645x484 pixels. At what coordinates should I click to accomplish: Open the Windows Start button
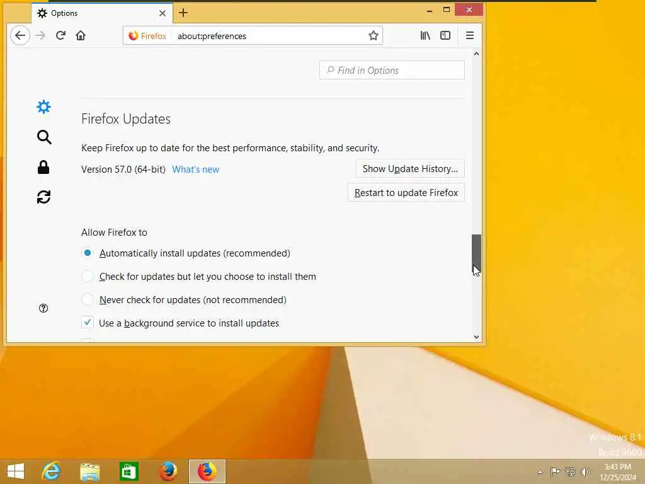(x=16, y=471)
